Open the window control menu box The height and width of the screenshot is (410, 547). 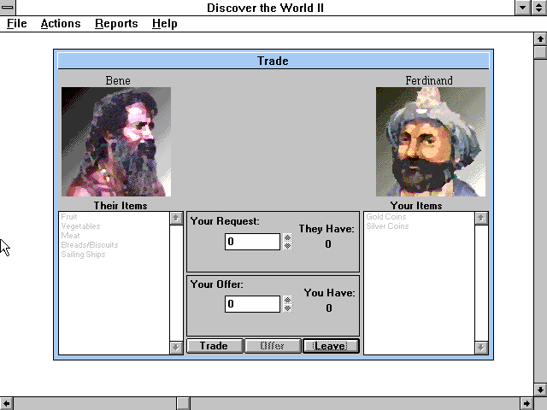9,8
